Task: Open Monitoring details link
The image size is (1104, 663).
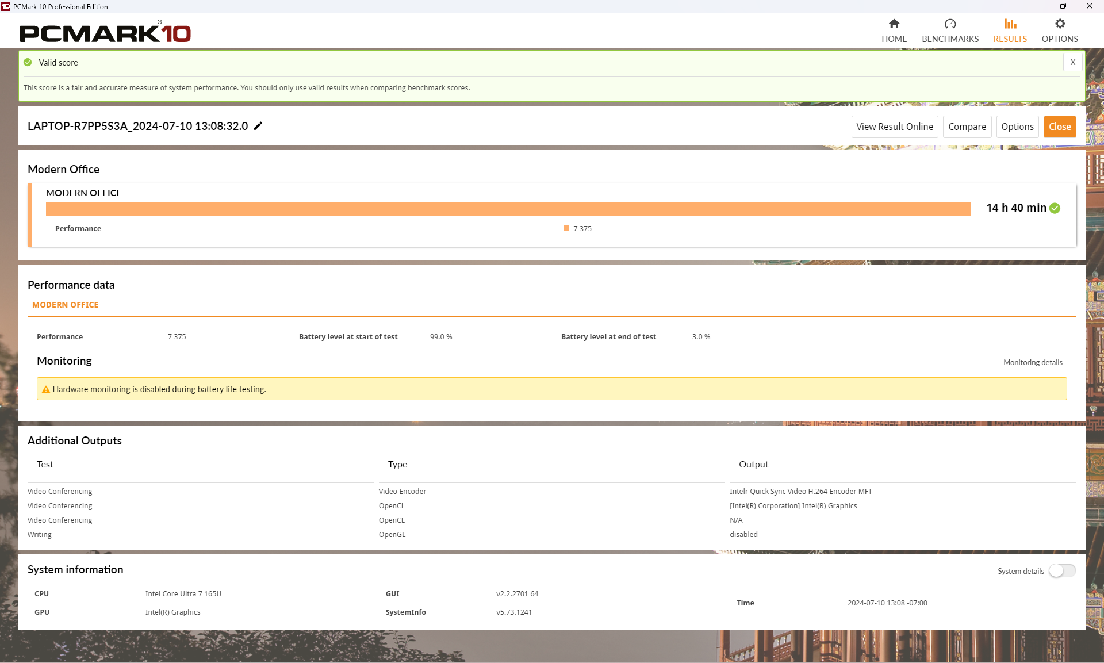Action: [x=1033, y=362]
